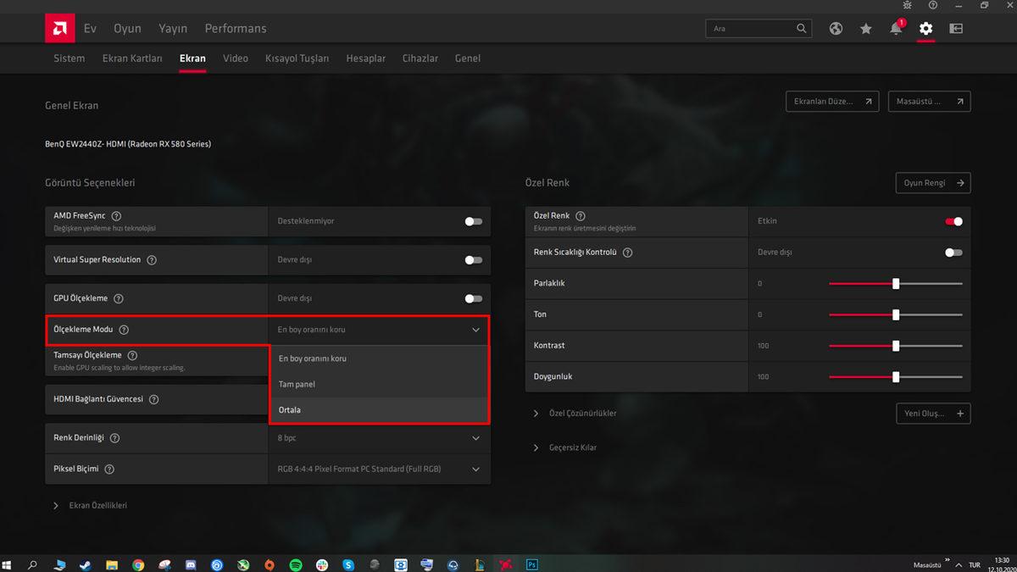This screenshot has height=572, width=1017.
Task: Click the favorites star icon
Action: 865,28
